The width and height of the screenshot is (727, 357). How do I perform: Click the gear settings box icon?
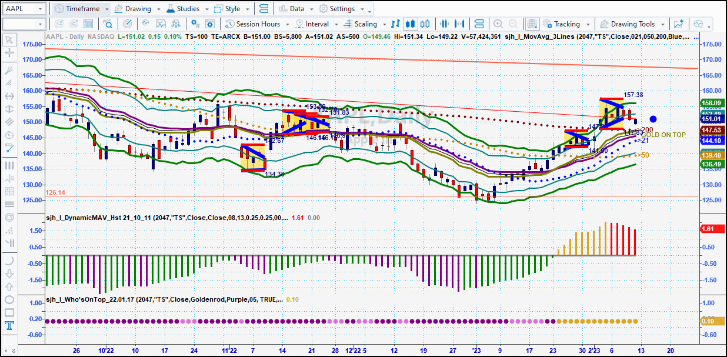pyautogui.click(x=210, y=24)
